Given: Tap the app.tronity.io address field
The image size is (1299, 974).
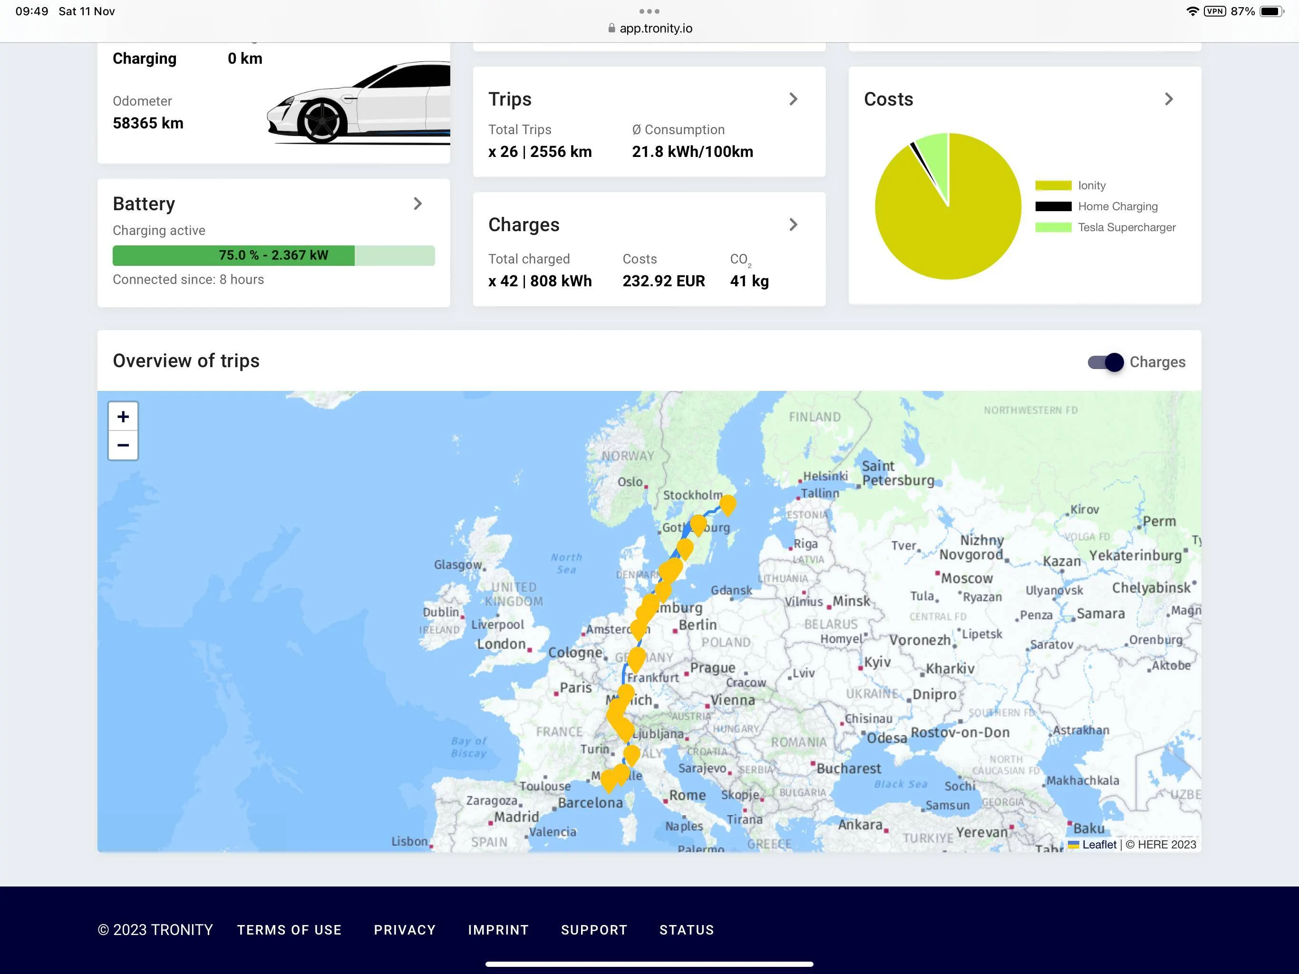Looking at the screenshot, I should [649, 28].
